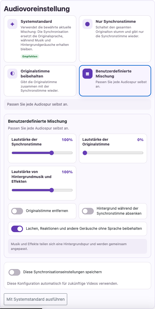The image size is (155, 309).
Task: Select Originalstimme beibehalten preset card
Action: coord(40,81)
